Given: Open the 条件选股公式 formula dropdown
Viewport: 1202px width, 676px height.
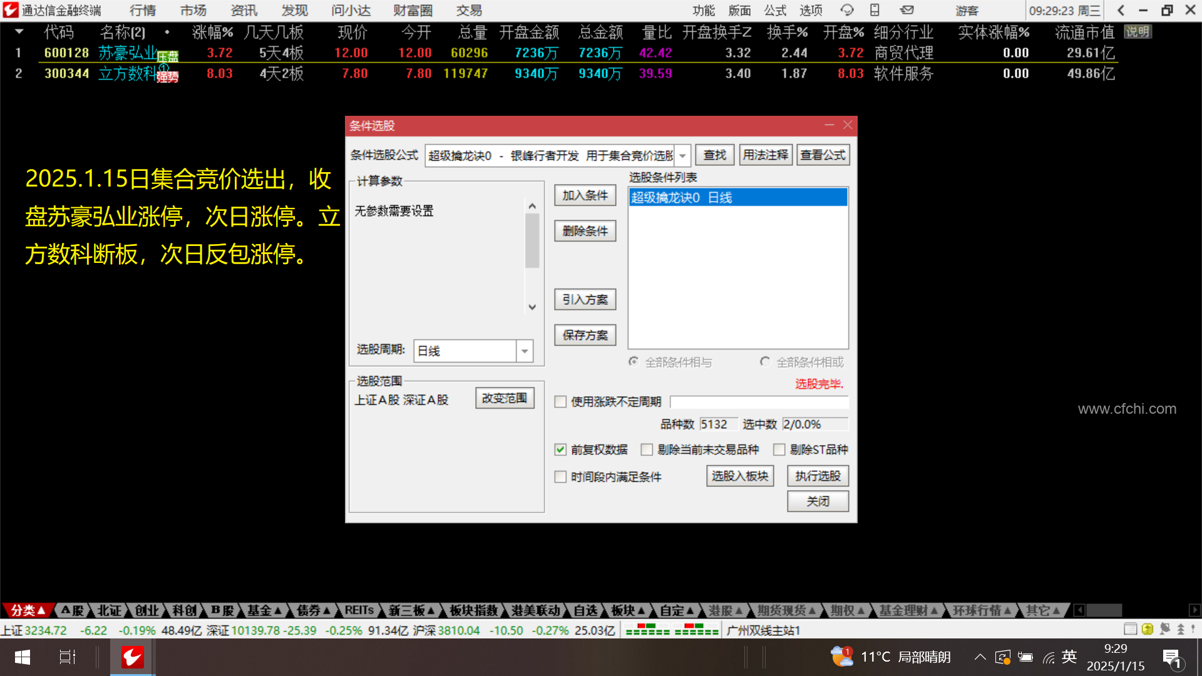Looking at the screenshot, I should tap(683, 155).
